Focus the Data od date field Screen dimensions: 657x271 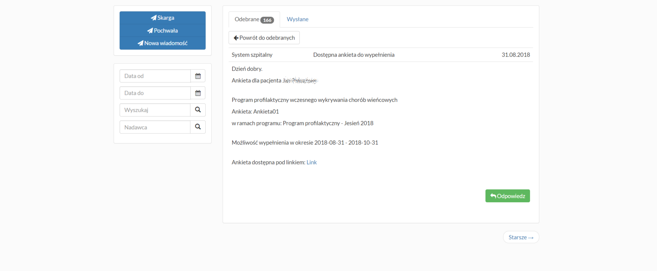(x=155, y=76)
